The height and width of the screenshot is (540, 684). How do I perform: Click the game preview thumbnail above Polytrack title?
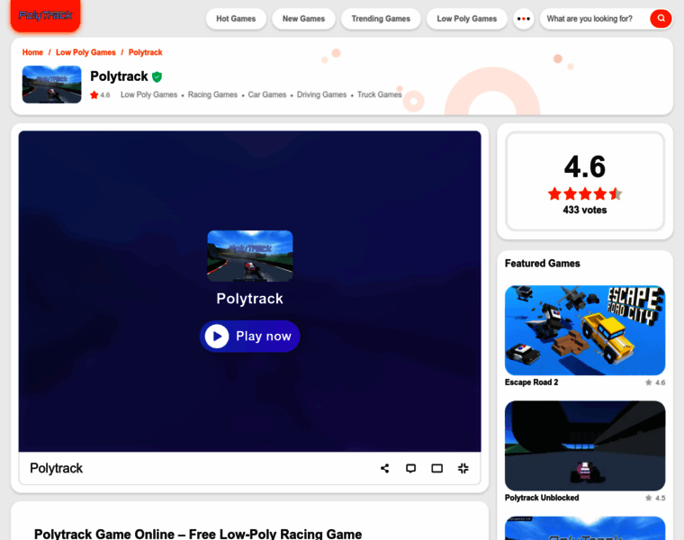click(250, 256)
